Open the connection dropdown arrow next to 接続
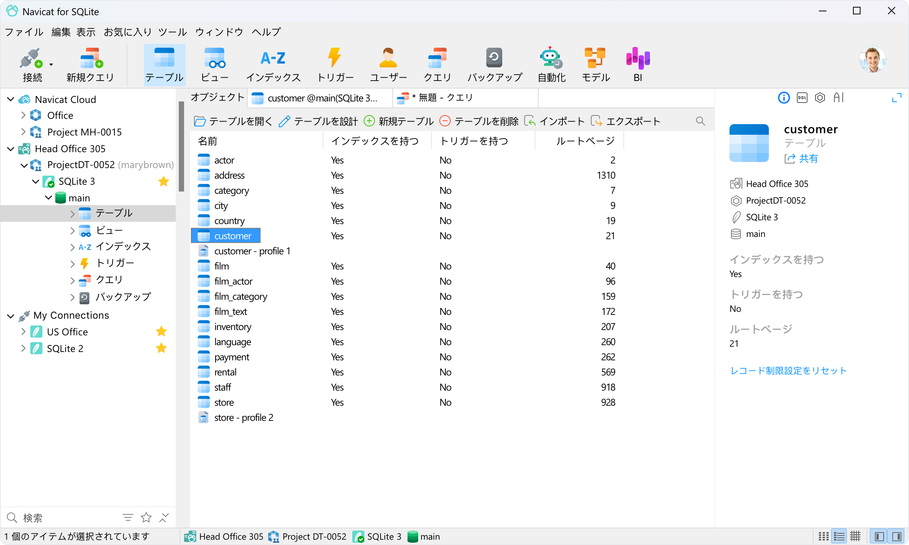This screenshot has height=545, width=909. click(51, 65)
